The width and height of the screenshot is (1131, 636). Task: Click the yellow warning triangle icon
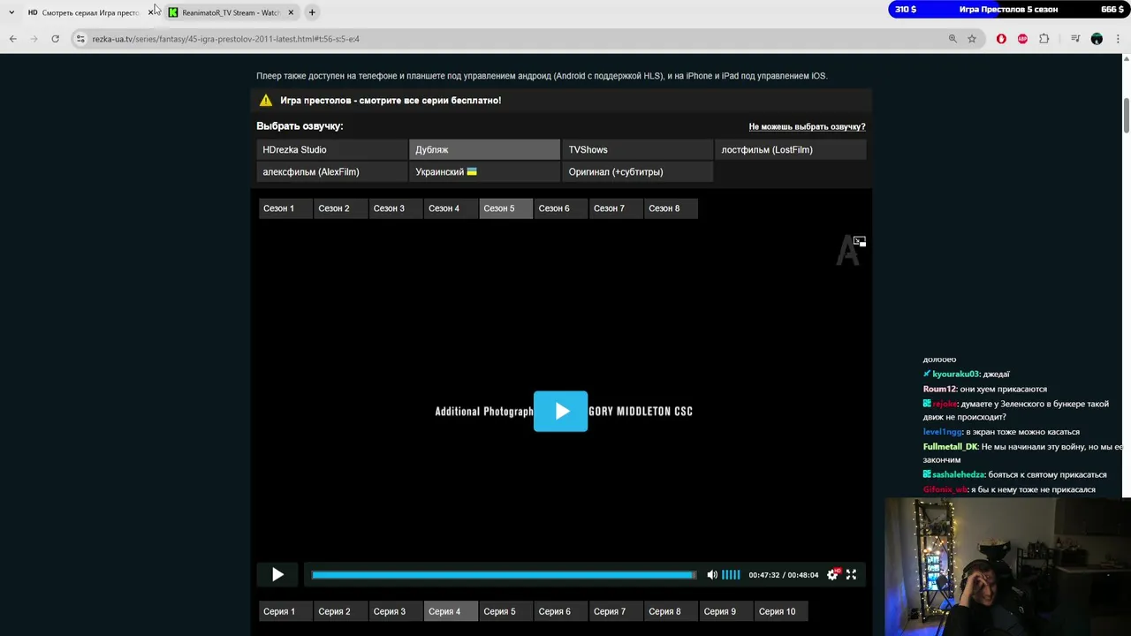[x=266, y=100]
